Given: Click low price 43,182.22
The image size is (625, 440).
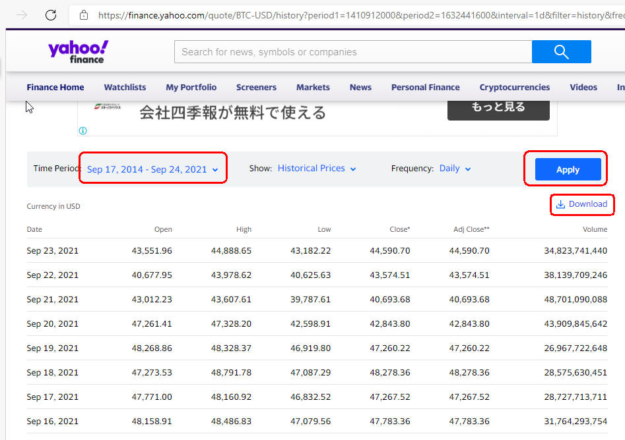Looking at the screenshot, I should tap(310, 251).
